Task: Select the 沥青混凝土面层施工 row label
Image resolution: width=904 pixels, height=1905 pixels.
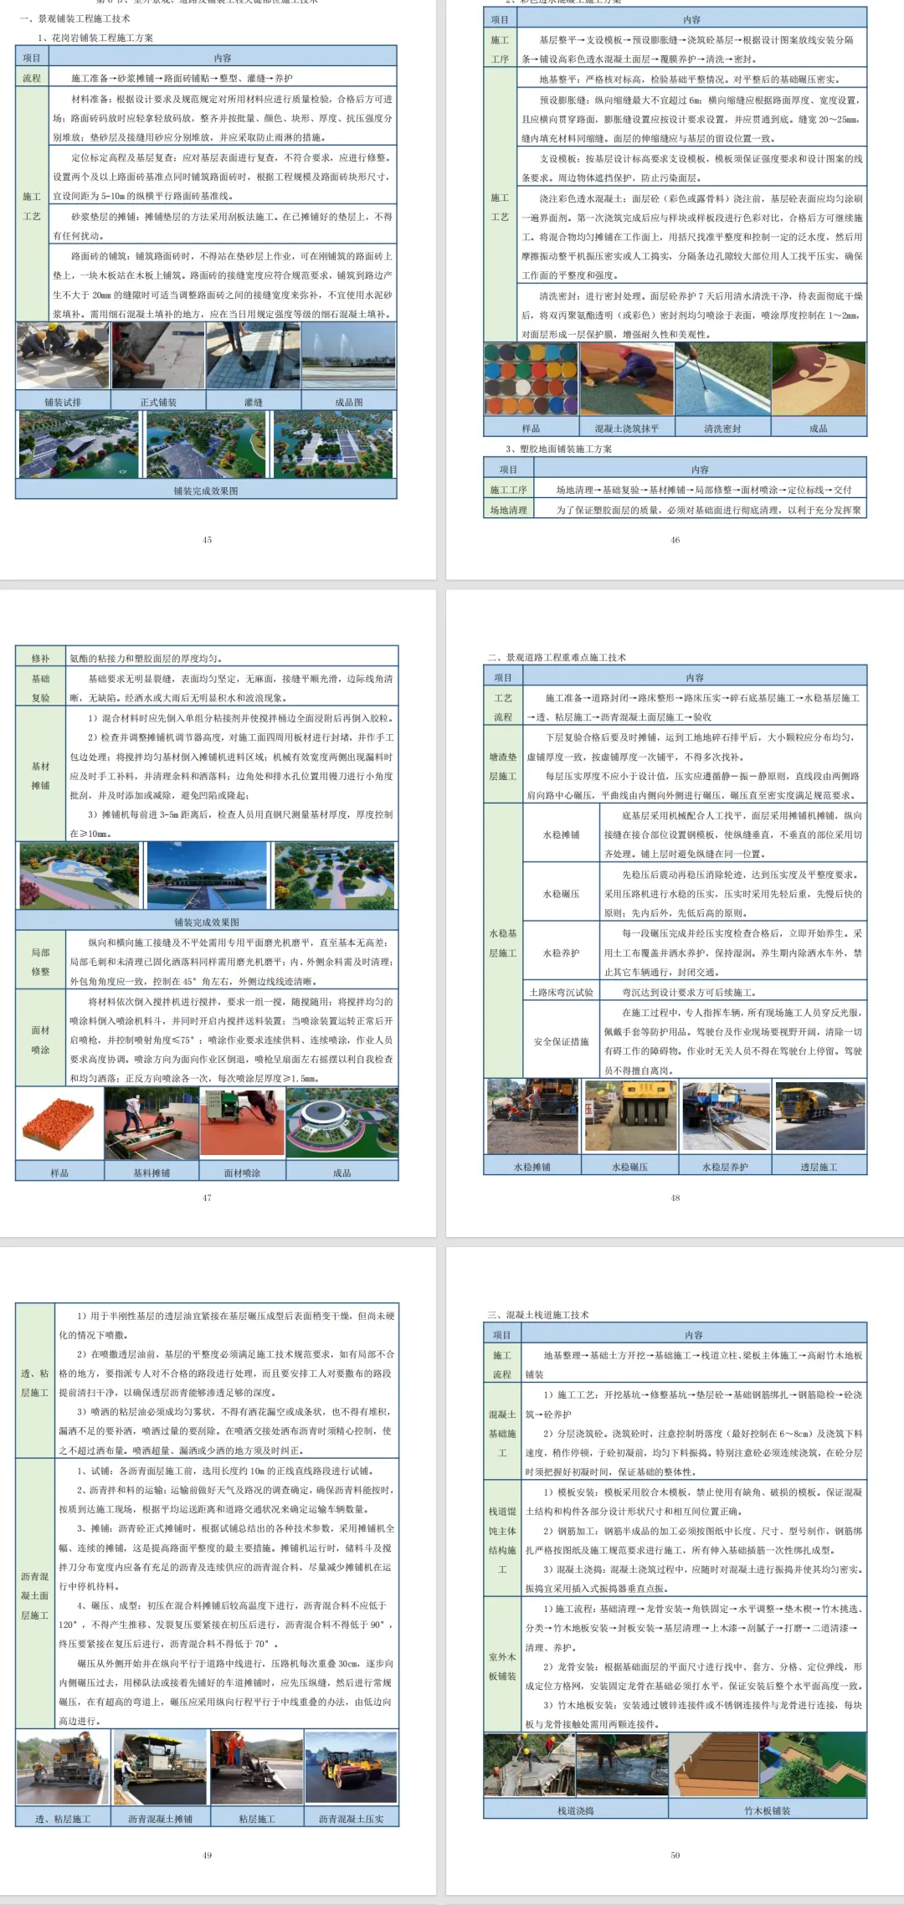Action: tap(35, 1595)
